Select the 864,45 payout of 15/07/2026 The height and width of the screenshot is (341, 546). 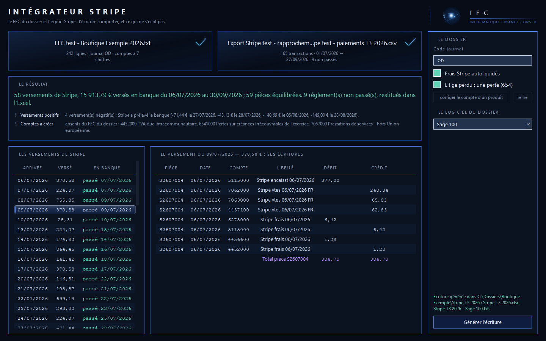tap(75, 249)
